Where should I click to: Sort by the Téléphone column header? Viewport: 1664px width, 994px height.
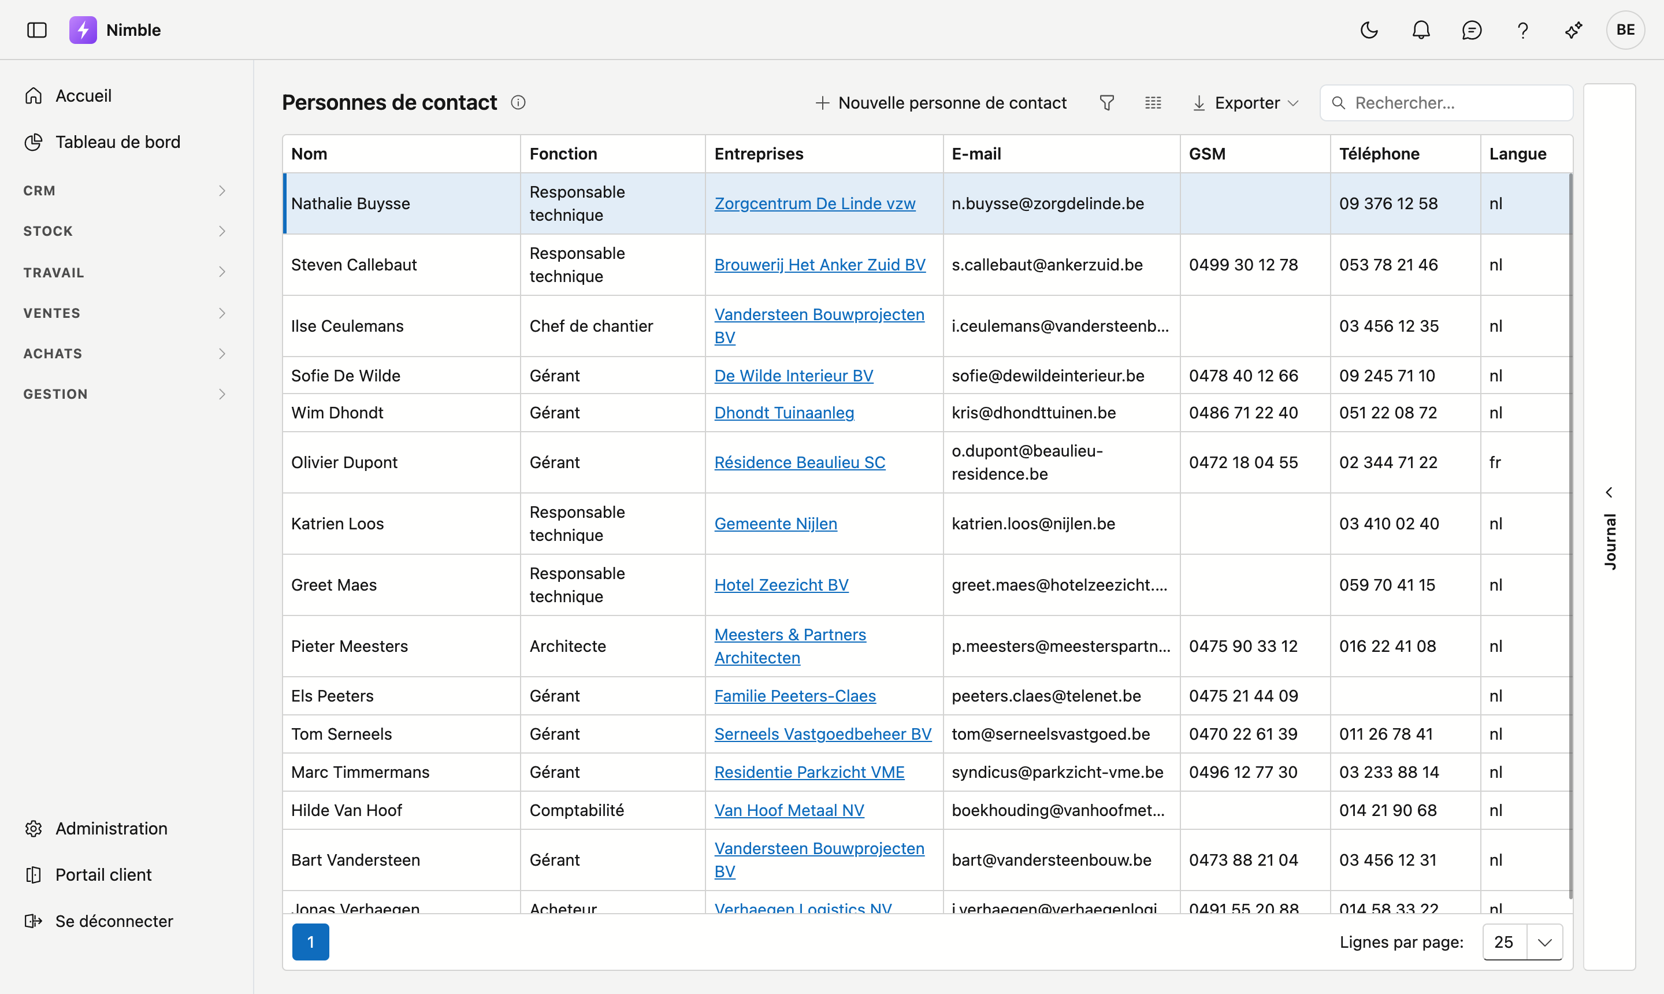coord(1405,154)
